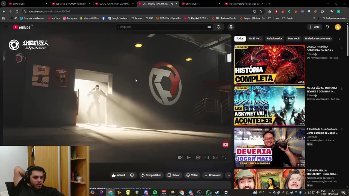Screen dimensions: 349x196
Task: Select the De Ei Nerd chip
Action: [255, 38]
